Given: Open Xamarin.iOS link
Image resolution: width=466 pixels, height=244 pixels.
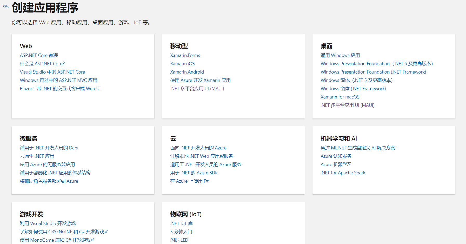Looking at the screenshot, I should point(182,64).
